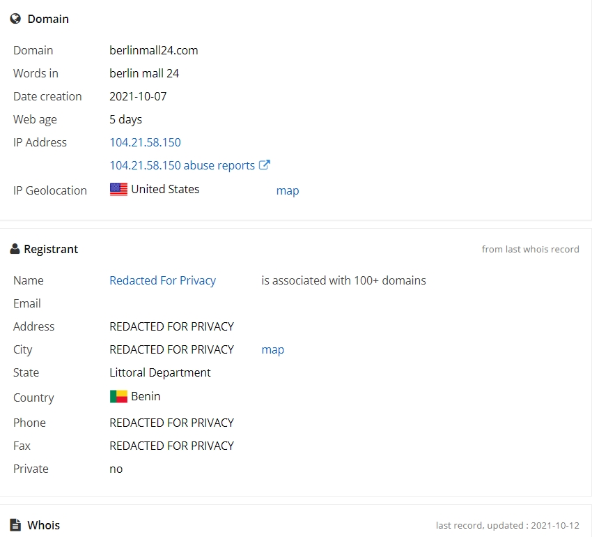Open the Redacted For Privacy registrant name link
The image size is (592, 537).
click(x=162, y=280)
